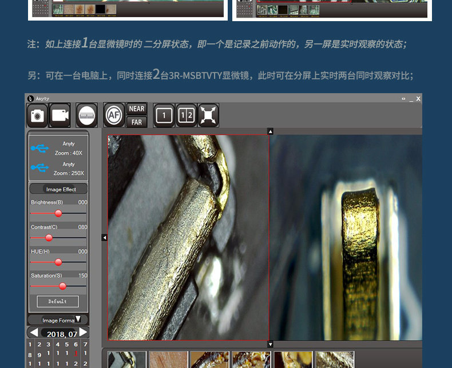
Task: Toggle fullscreen with expand arrows icon
Action: [x=208, y=115]
